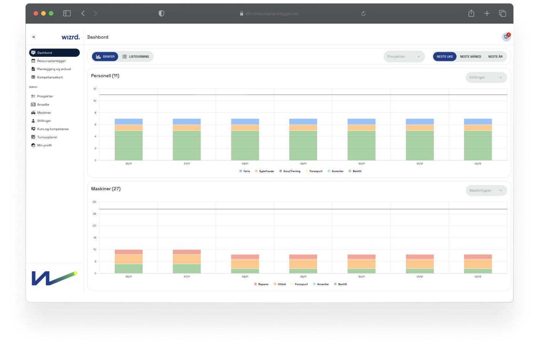
Task: Open Min profil page
Action: [55, 145]
